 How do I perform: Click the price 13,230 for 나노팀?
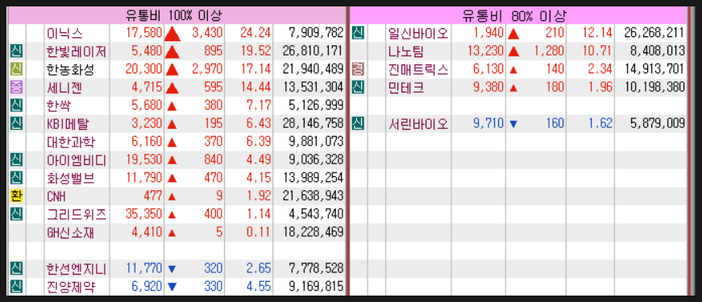click(x=485, y=52)
